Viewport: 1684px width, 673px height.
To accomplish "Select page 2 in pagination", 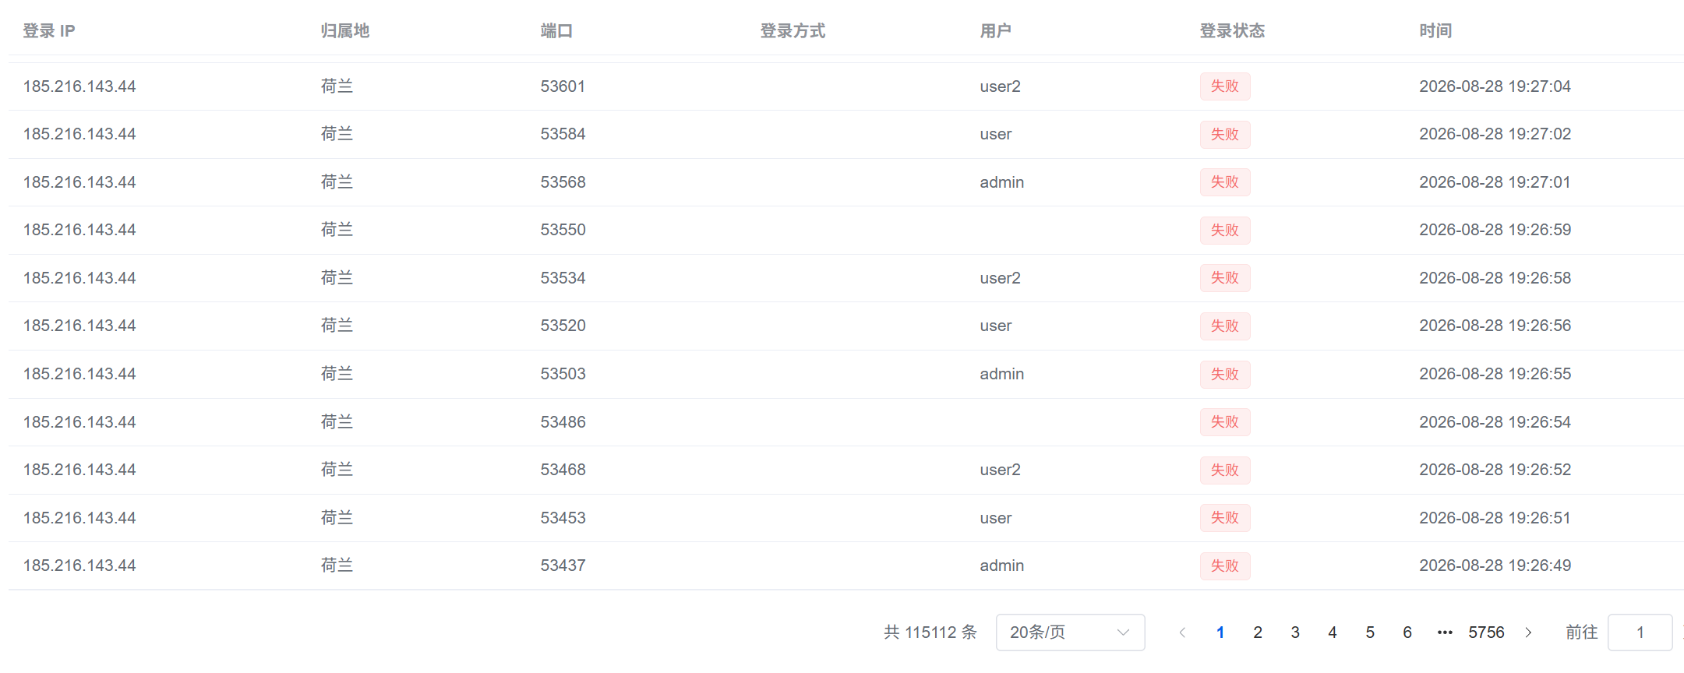I will pos(1257,632).
